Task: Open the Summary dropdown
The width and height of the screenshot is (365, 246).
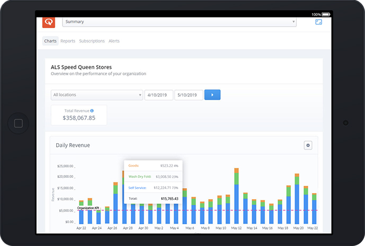Action: 179,22
